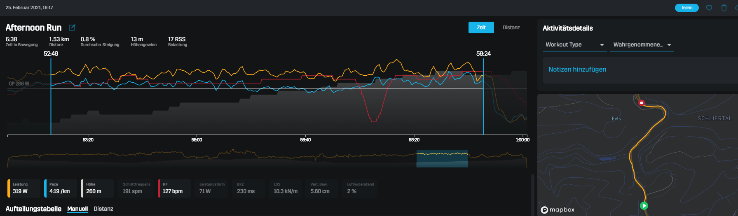
Task: Toggle the Pace 4:19 /km metric
Action: click(60, 188)
